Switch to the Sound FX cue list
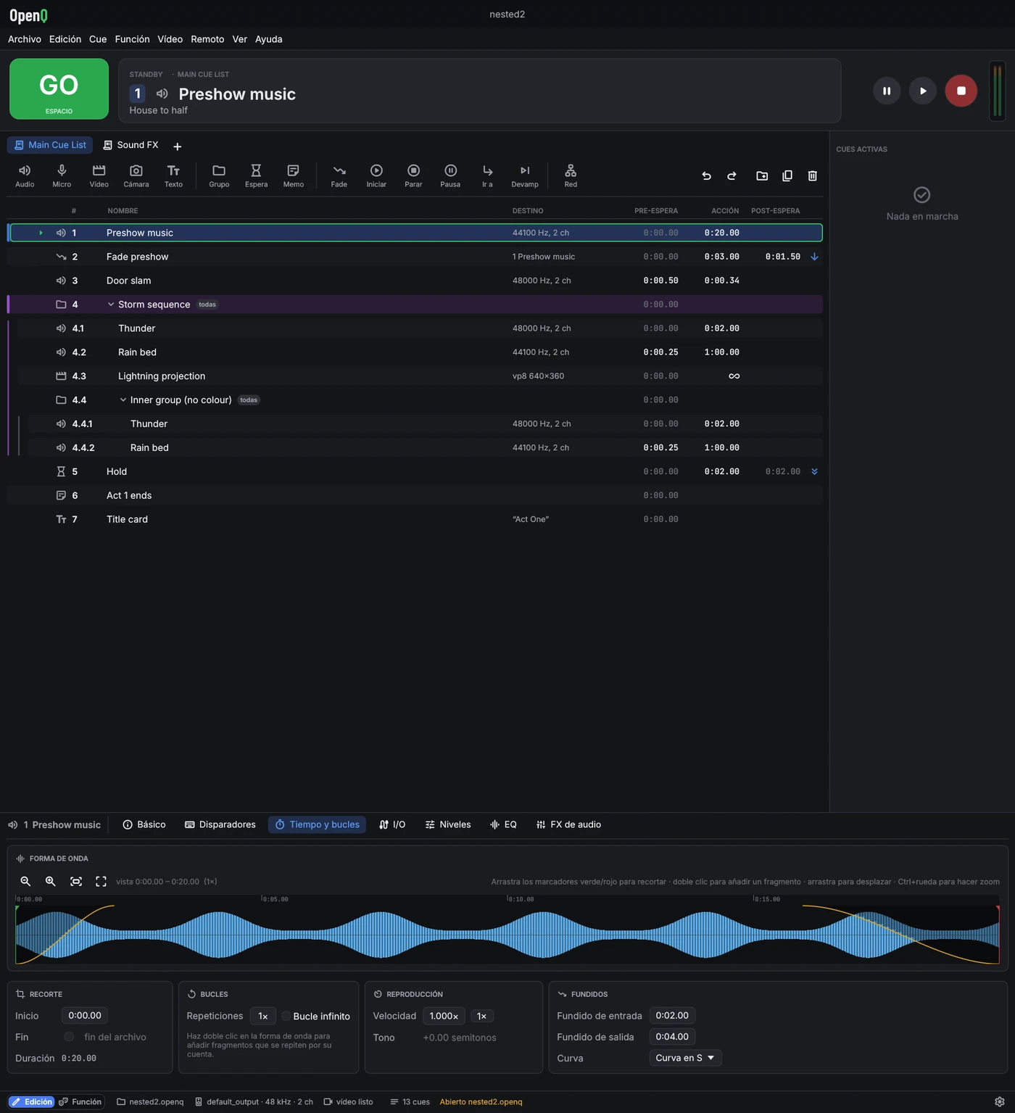 click(x=130, y=145)
